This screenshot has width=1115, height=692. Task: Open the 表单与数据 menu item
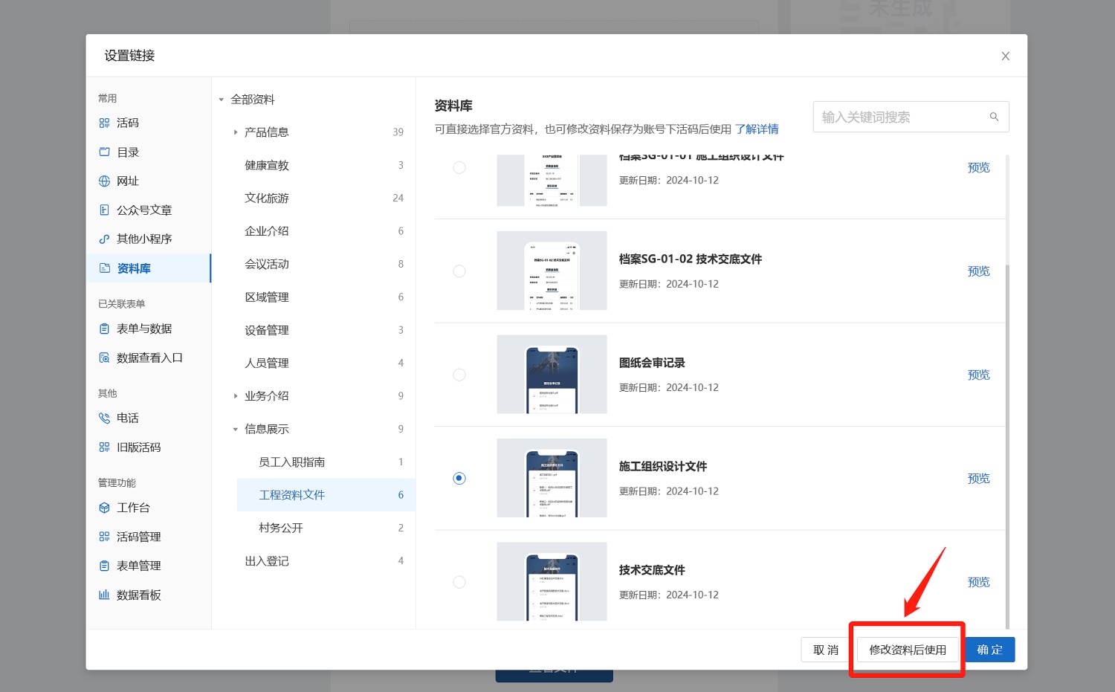pos(144,329)
